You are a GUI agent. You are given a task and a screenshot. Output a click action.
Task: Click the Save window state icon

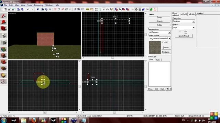point(22,9)
